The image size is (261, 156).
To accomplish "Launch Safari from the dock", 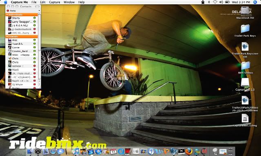I will point(53,152).
